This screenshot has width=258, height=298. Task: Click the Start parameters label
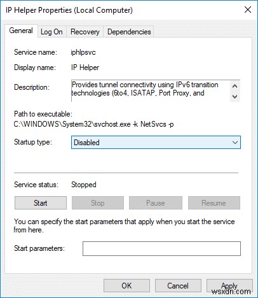tap(39, 248)
